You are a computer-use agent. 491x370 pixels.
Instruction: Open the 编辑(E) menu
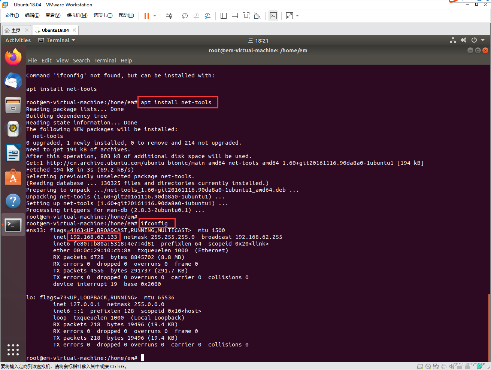tap(32, 15)
